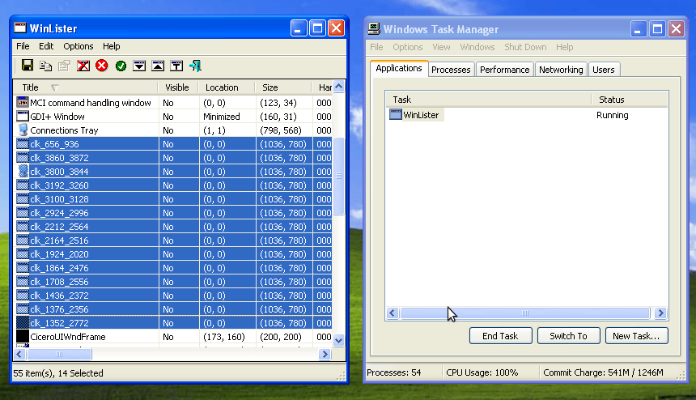Click the Connections Tray row icon
The image size is (696, 400).
coord(22,130)
